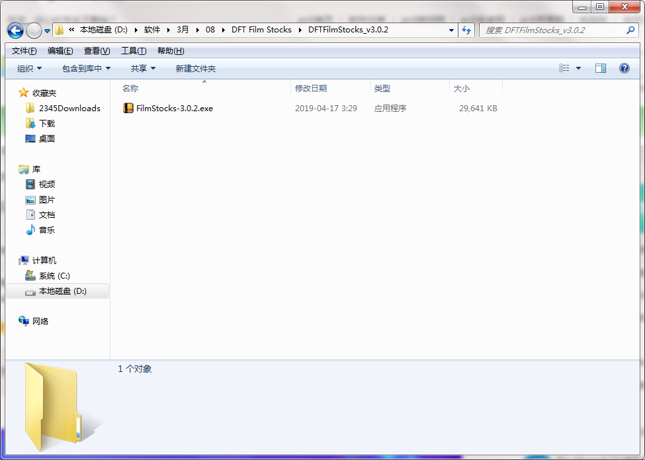Image resolution: width=645 pixels, height=460 pixels.
Task: Click the 桌面 monitor icon
Action: 30,138
